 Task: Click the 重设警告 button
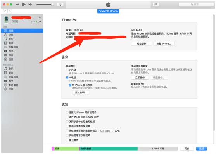(74, 140)
